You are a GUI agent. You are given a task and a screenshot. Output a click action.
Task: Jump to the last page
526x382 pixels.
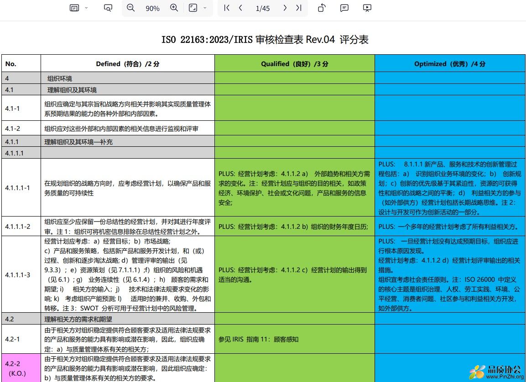pyautogui.click(x=298, y=8)
